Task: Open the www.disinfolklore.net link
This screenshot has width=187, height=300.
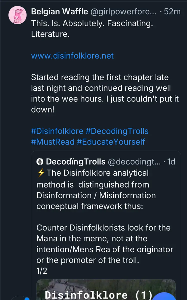Action: (x=72, y=55)
